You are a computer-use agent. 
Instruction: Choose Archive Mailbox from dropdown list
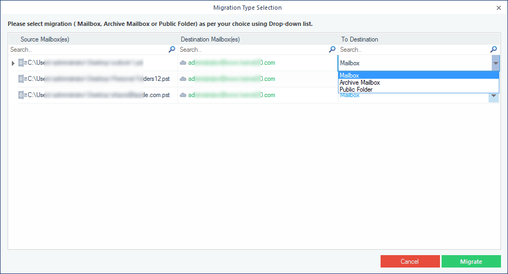pos(418,83)
